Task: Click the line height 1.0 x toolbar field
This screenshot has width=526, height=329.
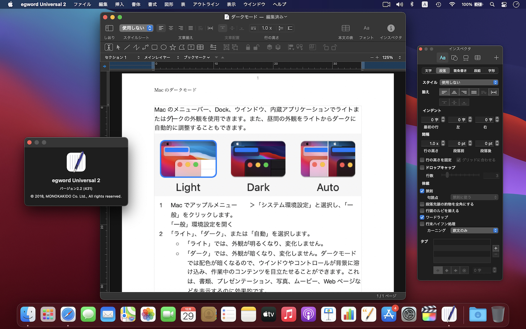Action: click(x=267, y=28)
